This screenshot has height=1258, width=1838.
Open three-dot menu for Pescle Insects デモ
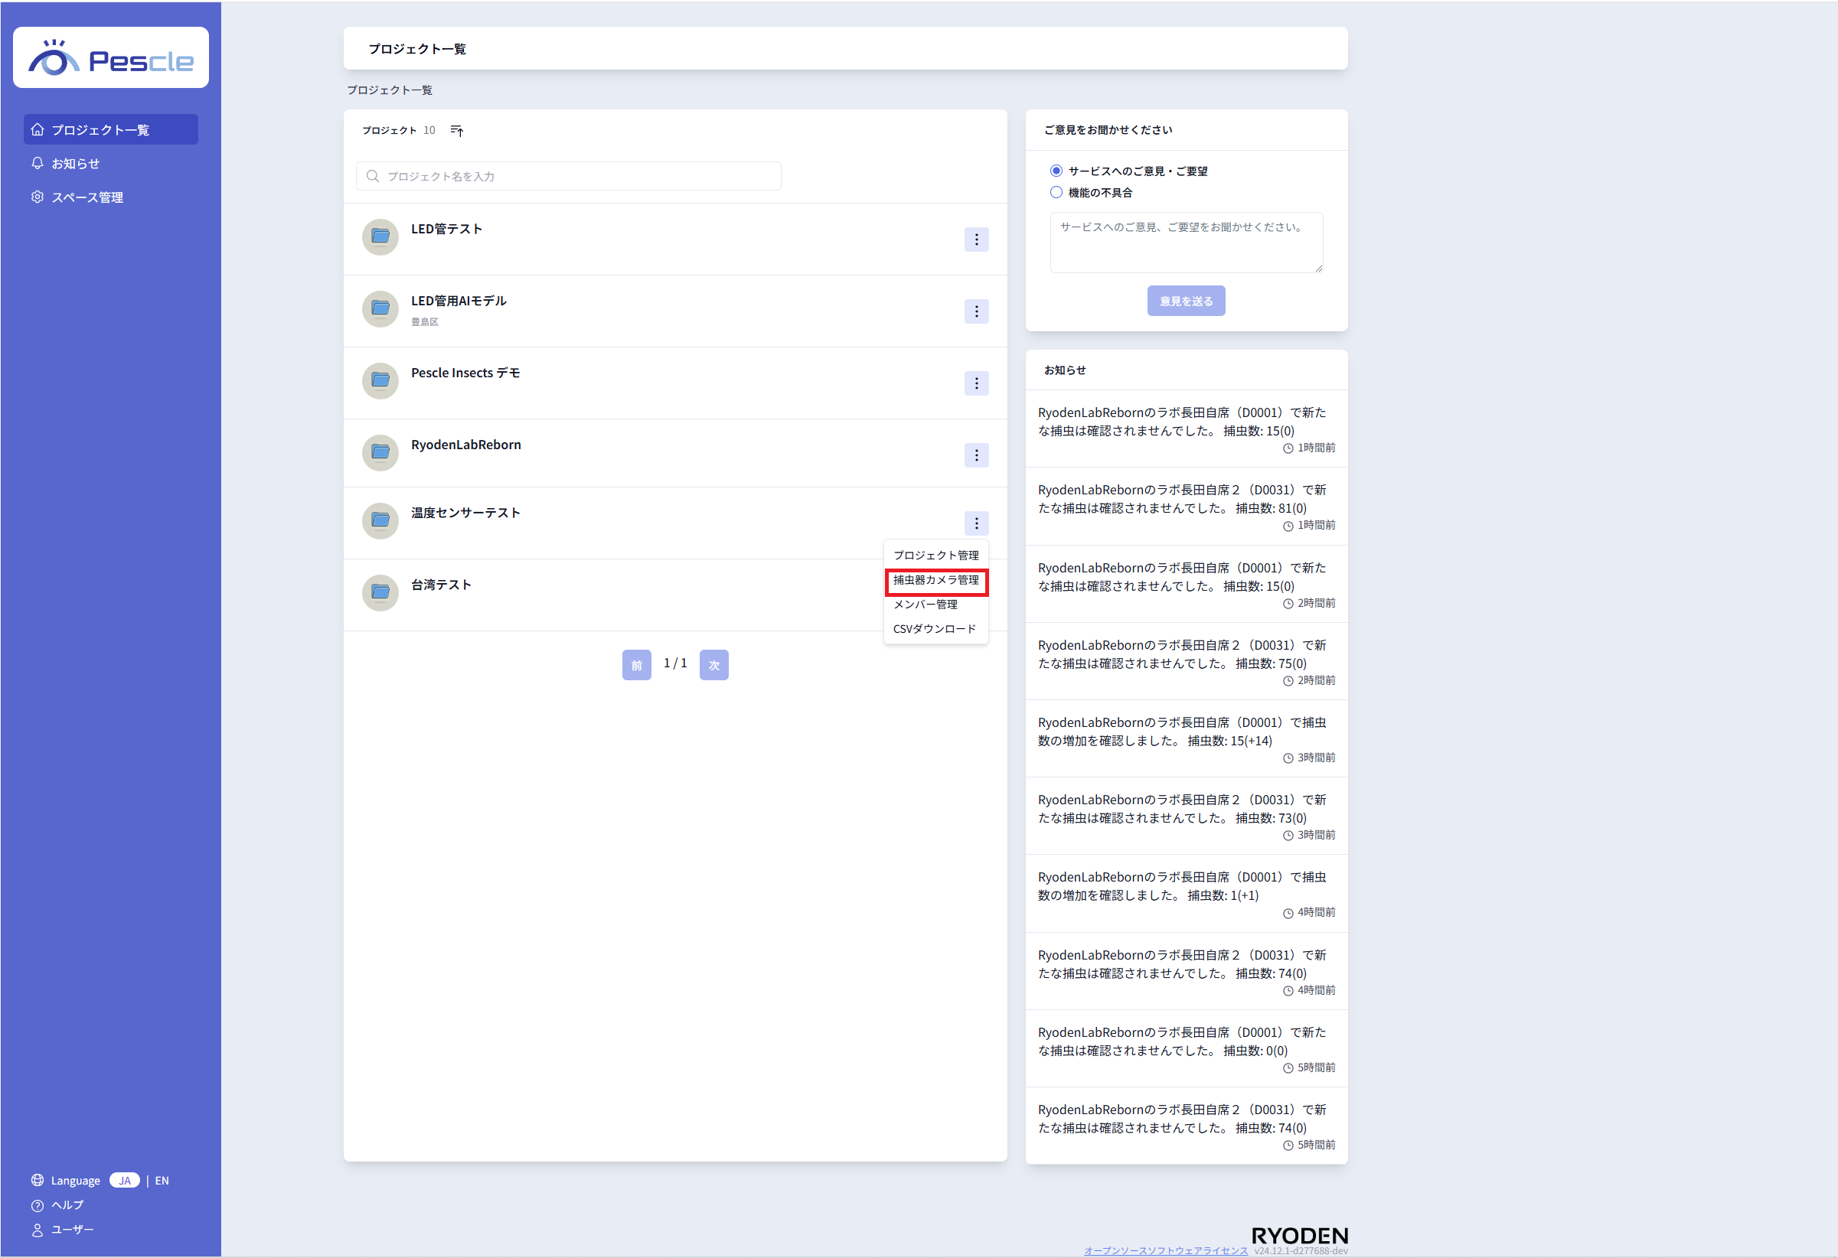pyautogui.click(x=976, y=383)
